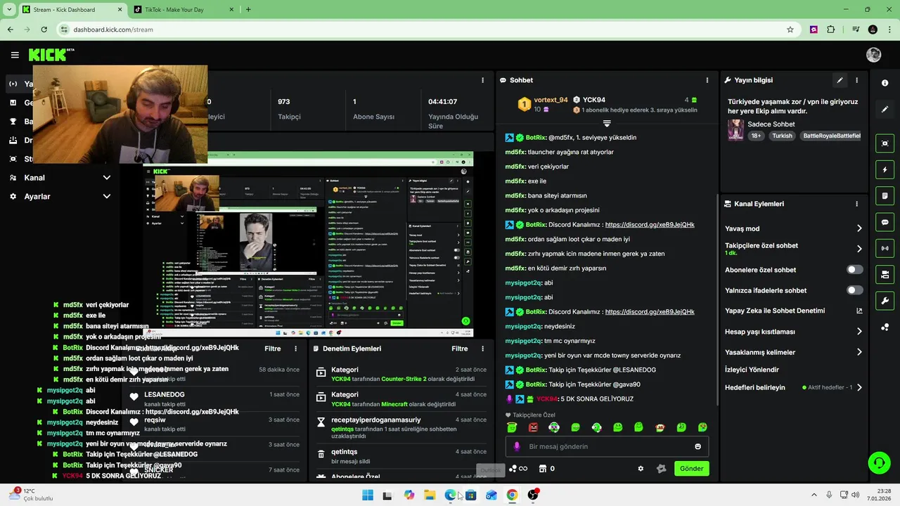Open chat settings gear icon
This screenshot has height=506, width=900.
(x=641, y=469)
